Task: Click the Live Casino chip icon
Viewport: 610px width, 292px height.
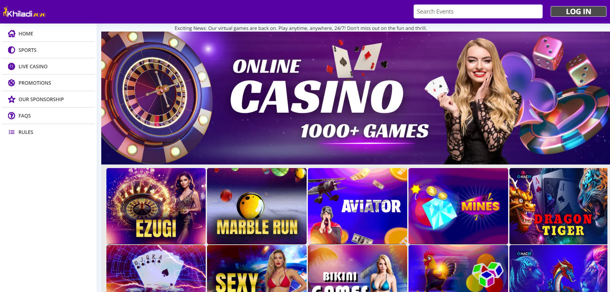Action: pos(12,66)
